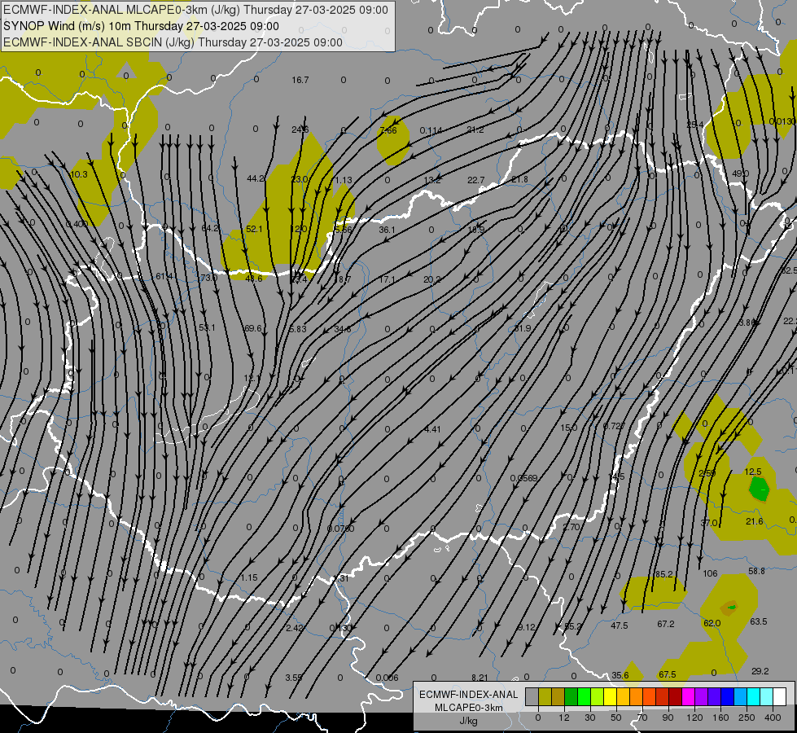
Task: Click the map value 69.6
Action: point(252,328)
